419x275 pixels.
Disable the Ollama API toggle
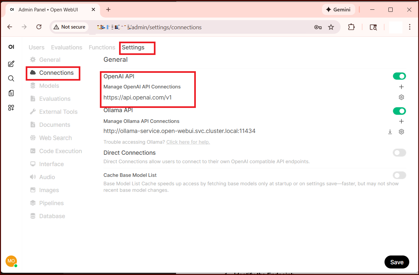(399, 111)
